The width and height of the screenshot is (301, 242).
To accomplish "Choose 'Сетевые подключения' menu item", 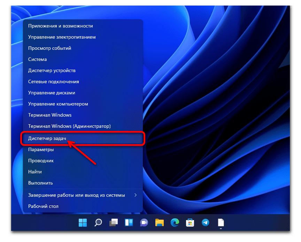I will click(x=83, y=81).
